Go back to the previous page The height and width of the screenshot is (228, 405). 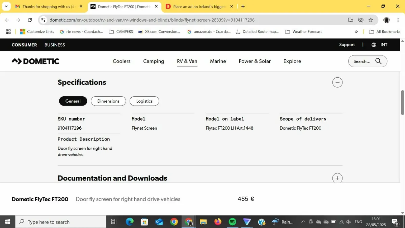[x=7, y=20]
